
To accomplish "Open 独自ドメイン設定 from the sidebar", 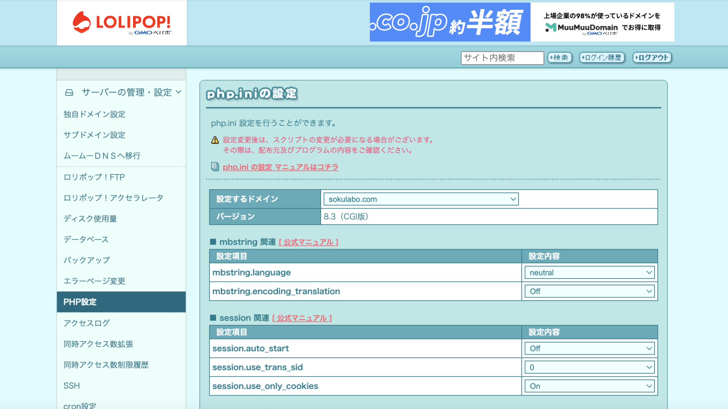I will click(x=95, y=114).
